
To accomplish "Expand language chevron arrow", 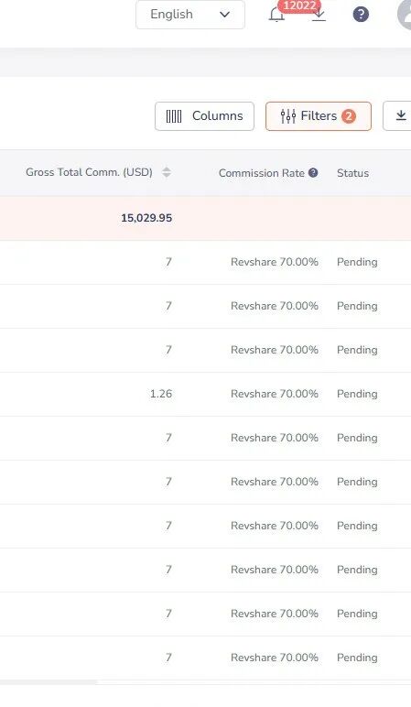I will [224, 15].
